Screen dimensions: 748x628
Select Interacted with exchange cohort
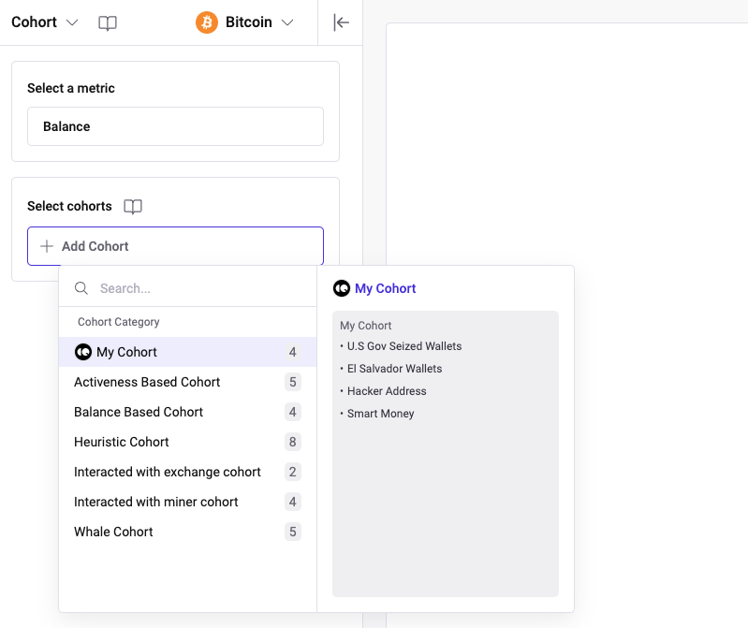[x=168, y=472]
